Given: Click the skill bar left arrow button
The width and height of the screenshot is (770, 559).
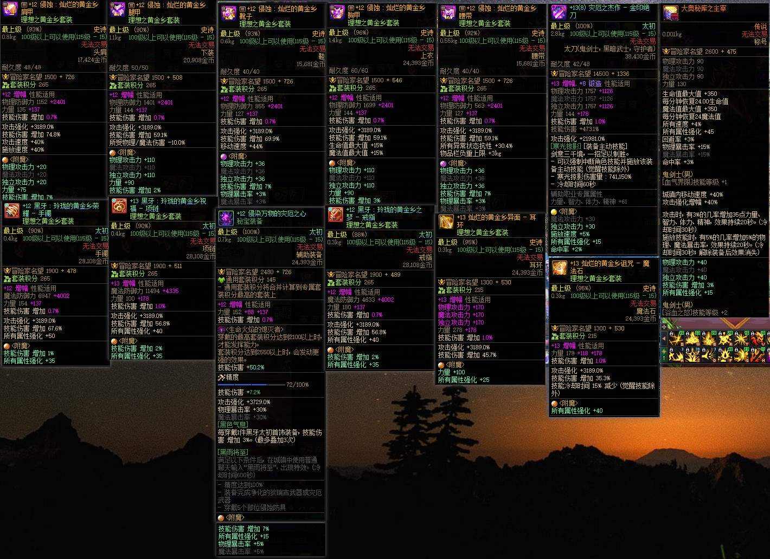Looking at the screenshot, I should coord(665,340).
